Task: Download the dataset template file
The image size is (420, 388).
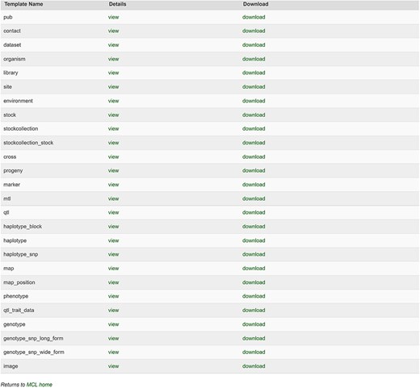Action: pos(254,45)
